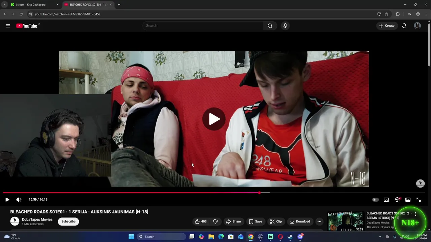Reload the page

(21, 14)
